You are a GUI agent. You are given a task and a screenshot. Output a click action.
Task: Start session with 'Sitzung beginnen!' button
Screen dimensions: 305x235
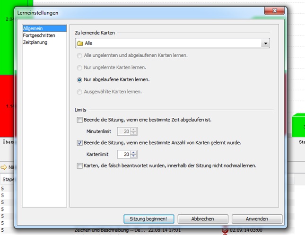tap(149, 219)
